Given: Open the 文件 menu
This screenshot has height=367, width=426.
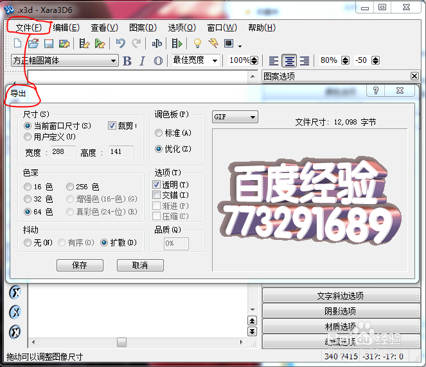Looking at the screenshot, I should point(28,28).
